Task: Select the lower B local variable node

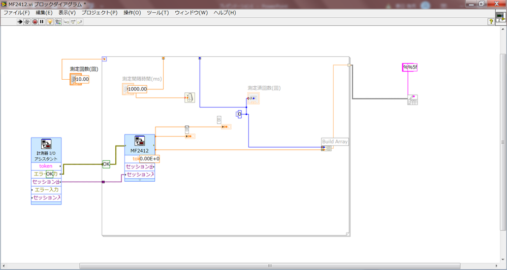Action: [x=190, y=137]
